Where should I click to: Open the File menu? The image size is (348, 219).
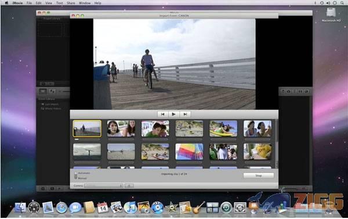pos(29,3)
